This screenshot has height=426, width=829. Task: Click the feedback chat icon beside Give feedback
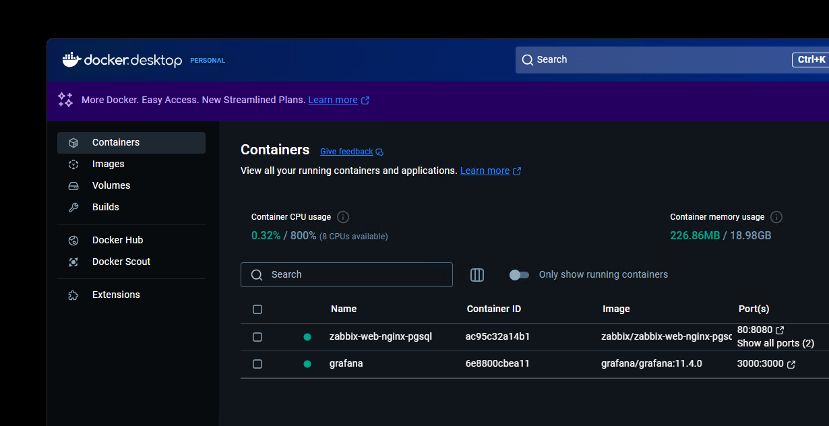pos(379,152)
